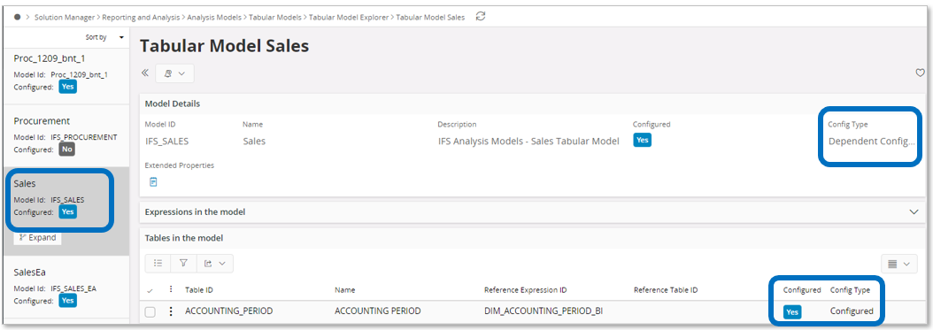
Task: Click the Expand button under Sales
Action: (x=37, y=237)
